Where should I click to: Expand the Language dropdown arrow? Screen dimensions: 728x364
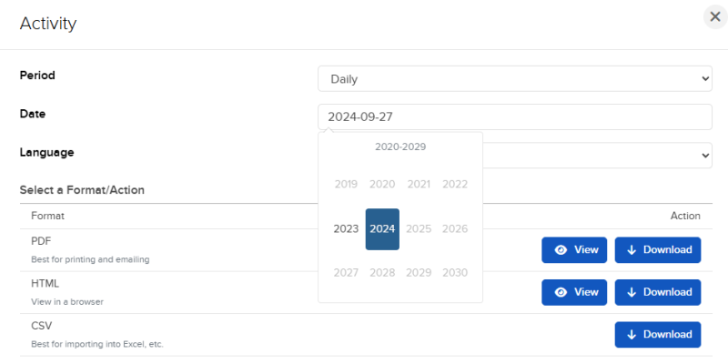point(705,156)
